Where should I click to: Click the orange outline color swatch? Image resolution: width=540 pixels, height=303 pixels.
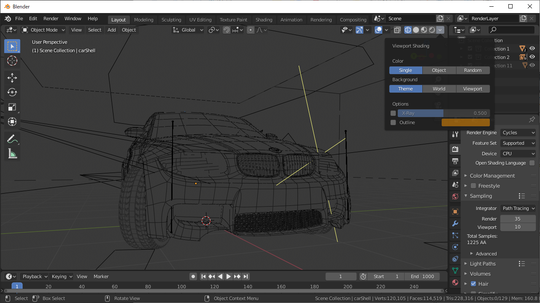click(465, 122)
